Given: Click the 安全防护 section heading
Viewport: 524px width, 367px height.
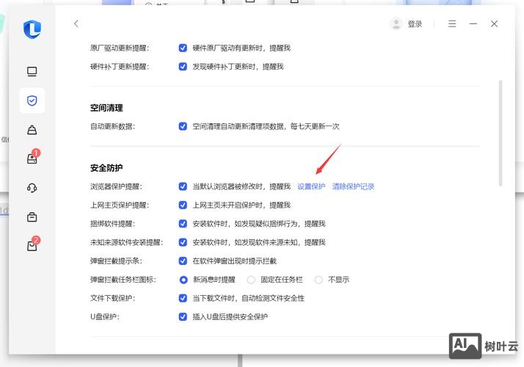Looking at the screenshot, I should coord(106,167).
